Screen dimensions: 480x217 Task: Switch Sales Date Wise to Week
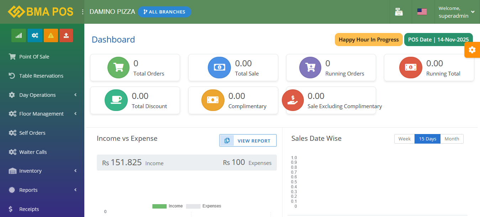coord(404,139)
